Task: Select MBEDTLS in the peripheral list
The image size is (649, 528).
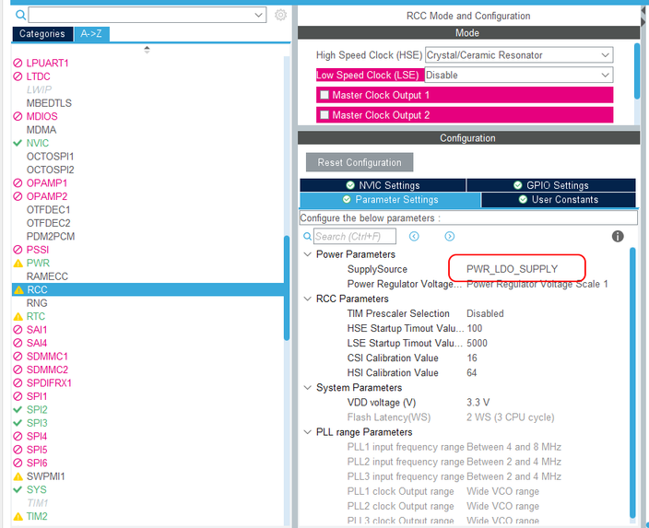Action: (49, 103)
